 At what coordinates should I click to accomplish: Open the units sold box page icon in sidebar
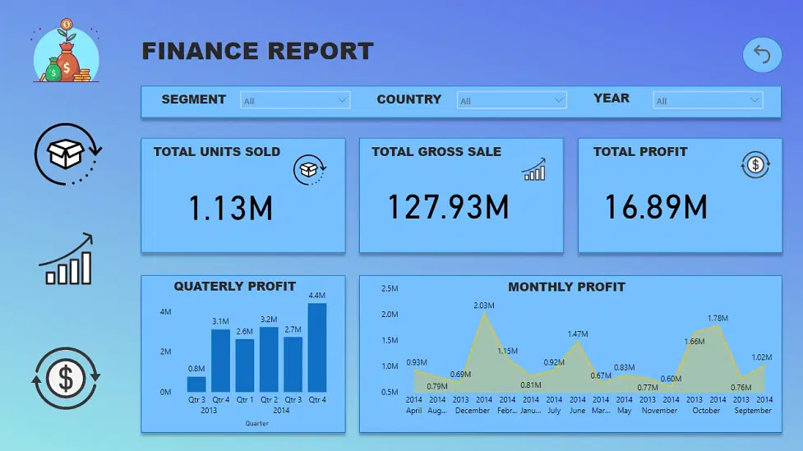point(67,154)
